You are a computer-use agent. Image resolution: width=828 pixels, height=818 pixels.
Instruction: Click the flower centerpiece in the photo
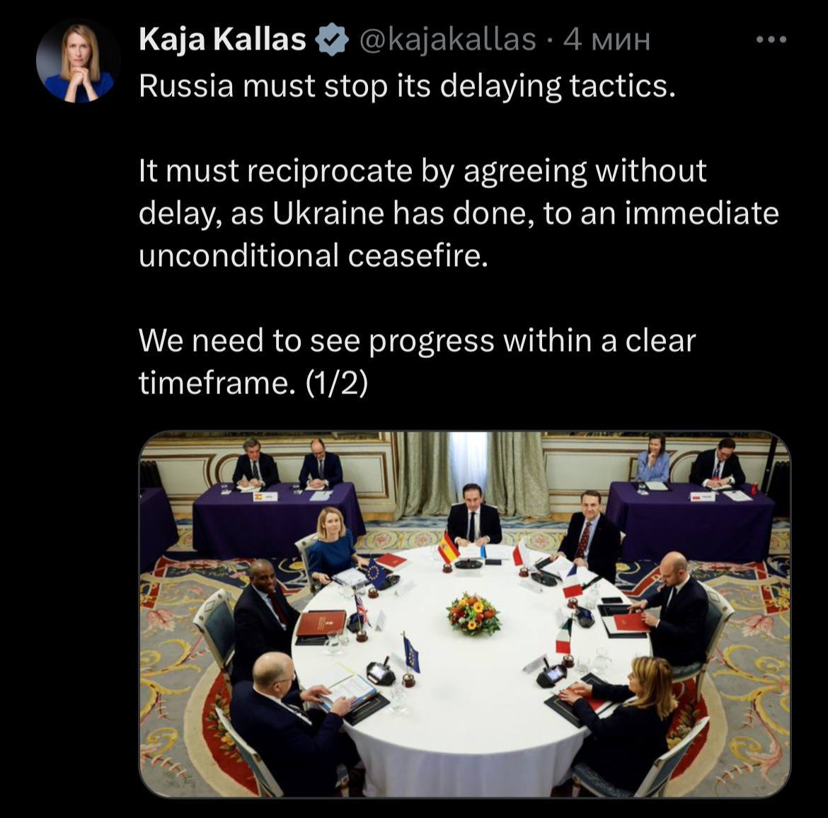point(473,613)
